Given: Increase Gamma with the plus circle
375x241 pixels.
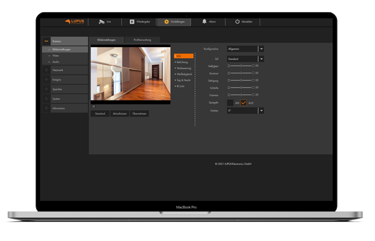Looking at the screenshot, I should point(253,95).
